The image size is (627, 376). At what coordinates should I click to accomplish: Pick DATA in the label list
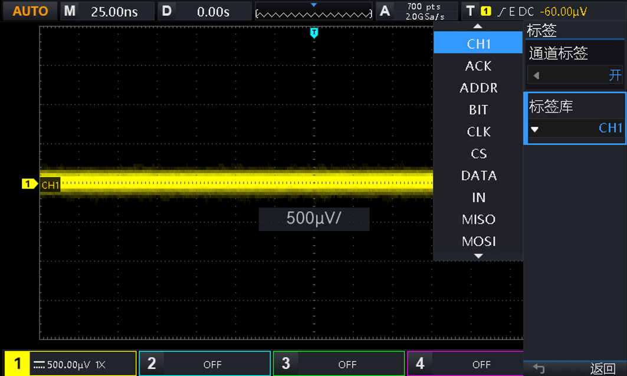coord(478,176)
